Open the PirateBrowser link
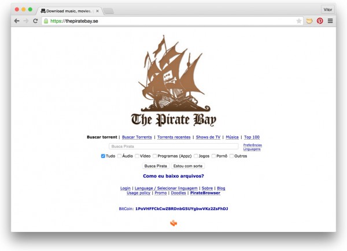Image resolution: width=347 pixels, height=251 pixels. [x=205, y=193]
